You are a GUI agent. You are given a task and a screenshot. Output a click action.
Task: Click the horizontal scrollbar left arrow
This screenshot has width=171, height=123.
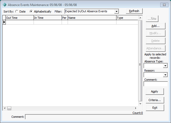pyautogui.click(x=4, y=108)
